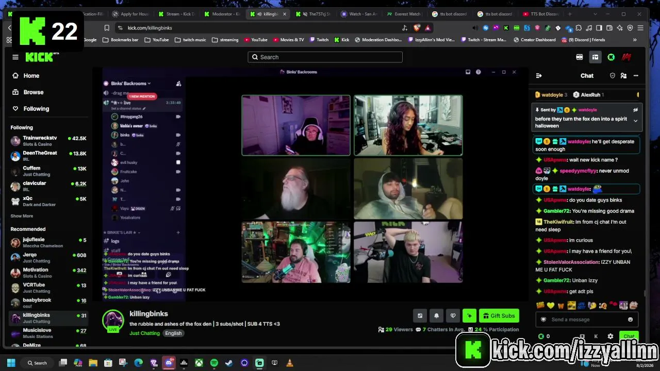Open chat settings gear icon
Image resolution: width=660 pixels, height=371 pixels.
[x=610, y=336]
